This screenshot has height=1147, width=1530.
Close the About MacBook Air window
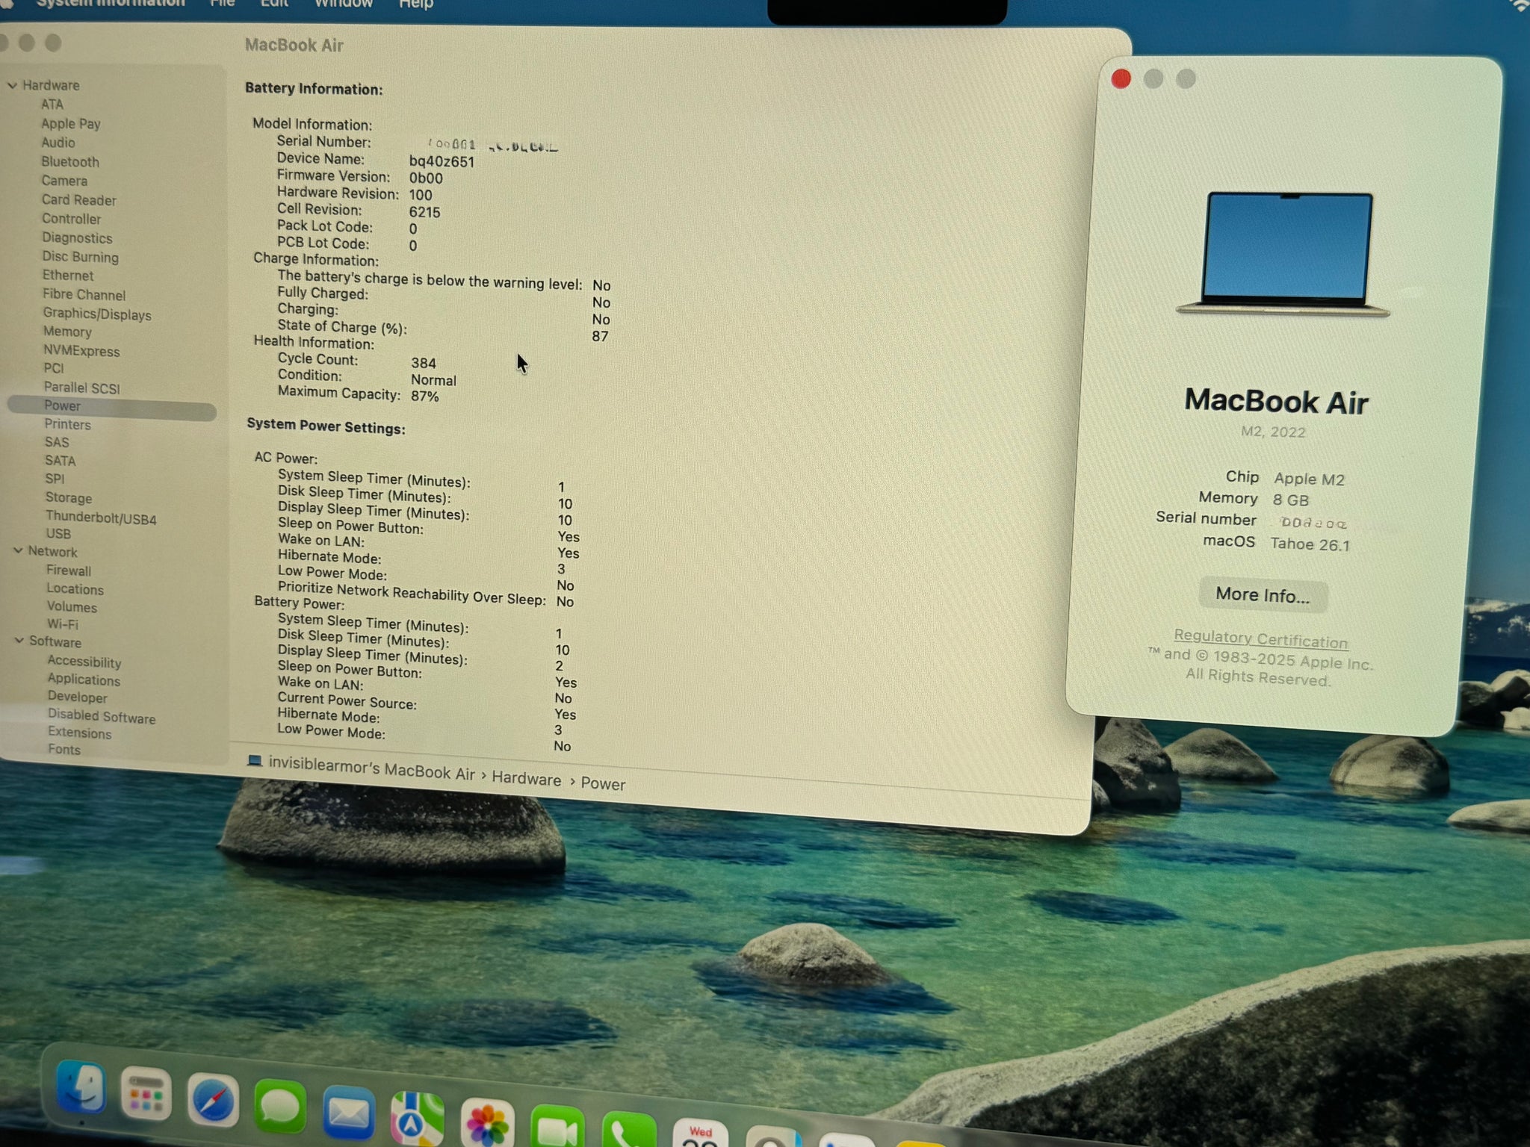click(1121, 79)
